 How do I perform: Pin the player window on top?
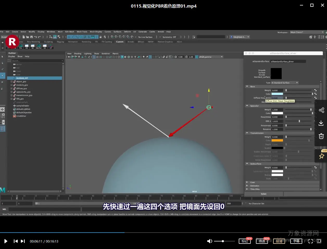[322, 156]
